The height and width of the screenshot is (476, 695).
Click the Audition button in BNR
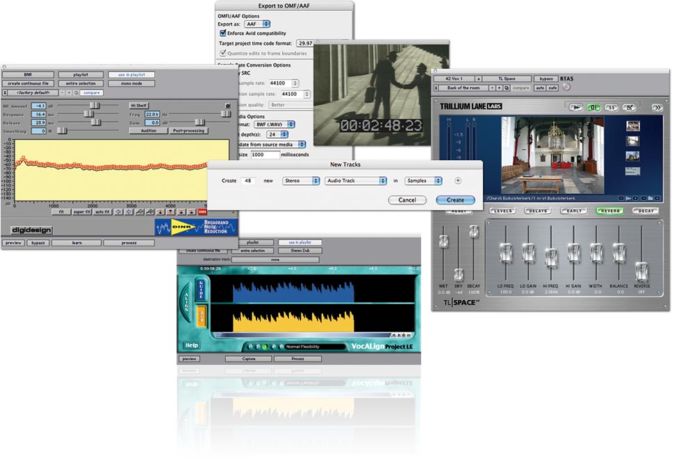point(149,131)
